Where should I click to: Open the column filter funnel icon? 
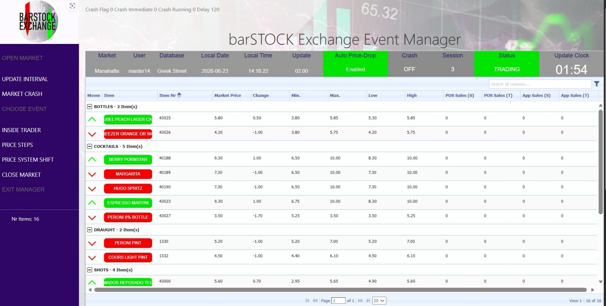pos(597,84)
